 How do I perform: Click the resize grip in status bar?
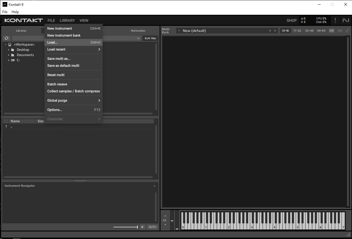pos(348,234)
